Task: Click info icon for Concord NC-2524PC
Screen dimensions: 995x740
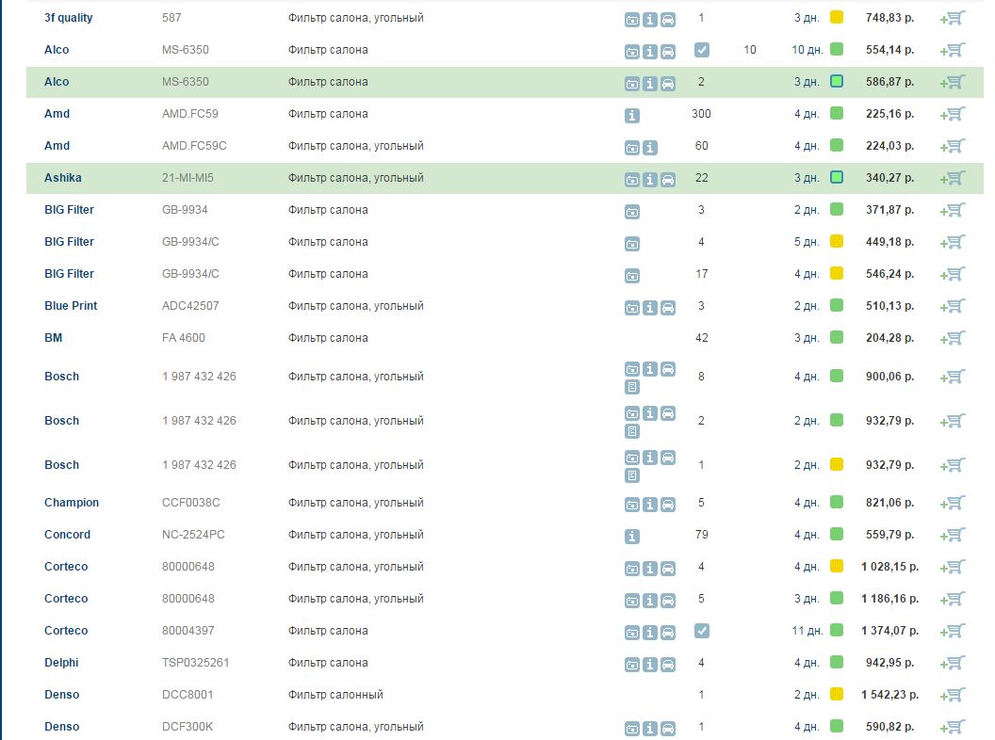Action: (x=632, y=536)
